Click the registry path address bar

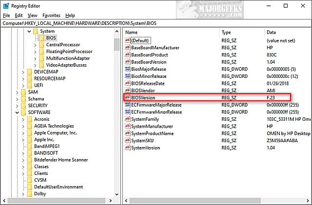(156, 23)
